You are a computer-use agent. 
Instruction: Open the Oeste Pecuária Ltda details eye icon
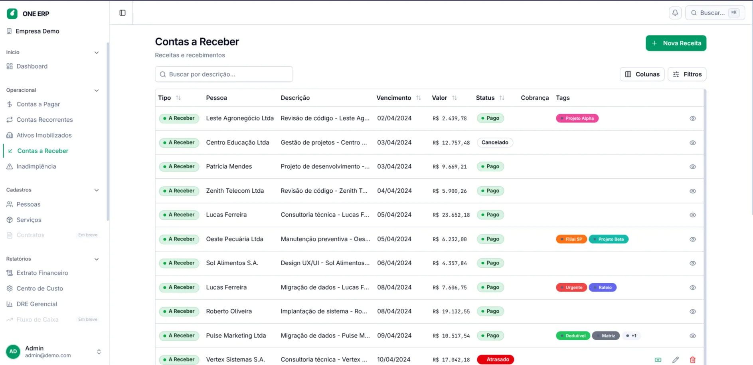click(x=692, y=239)
